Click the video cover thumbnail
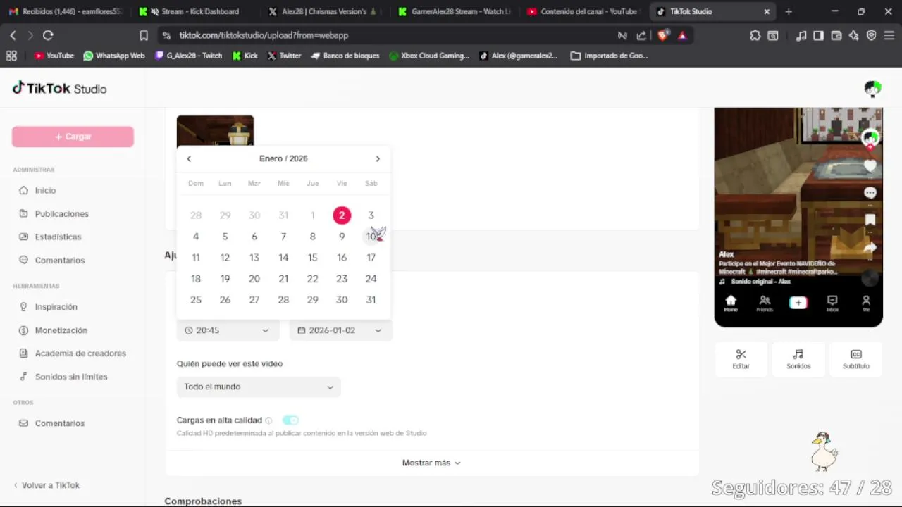The image size is (902, 507). (215, 131)
